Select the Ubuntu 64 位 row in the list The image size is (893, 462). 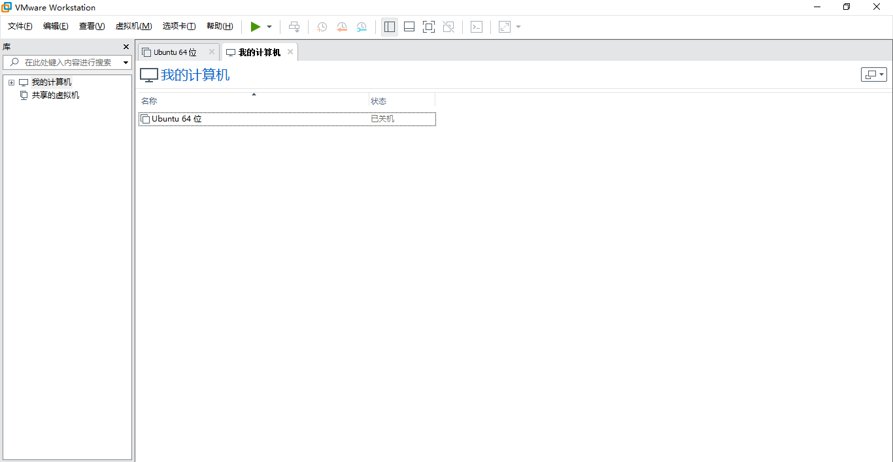[x=287, y=119]
